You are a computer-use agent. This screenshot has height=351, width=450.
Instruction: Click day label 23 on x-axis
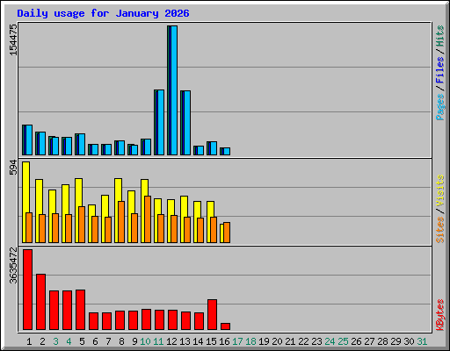tap(316, 341)
